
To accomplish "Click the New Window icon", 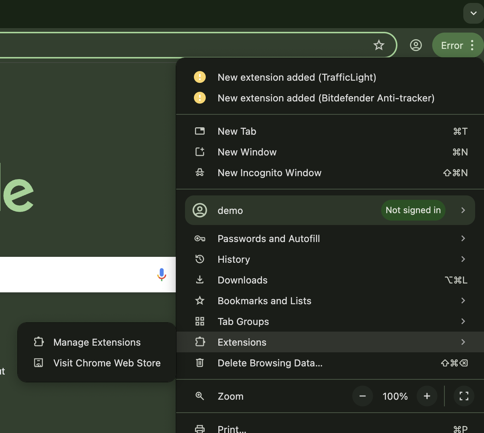I will (200, 152).
